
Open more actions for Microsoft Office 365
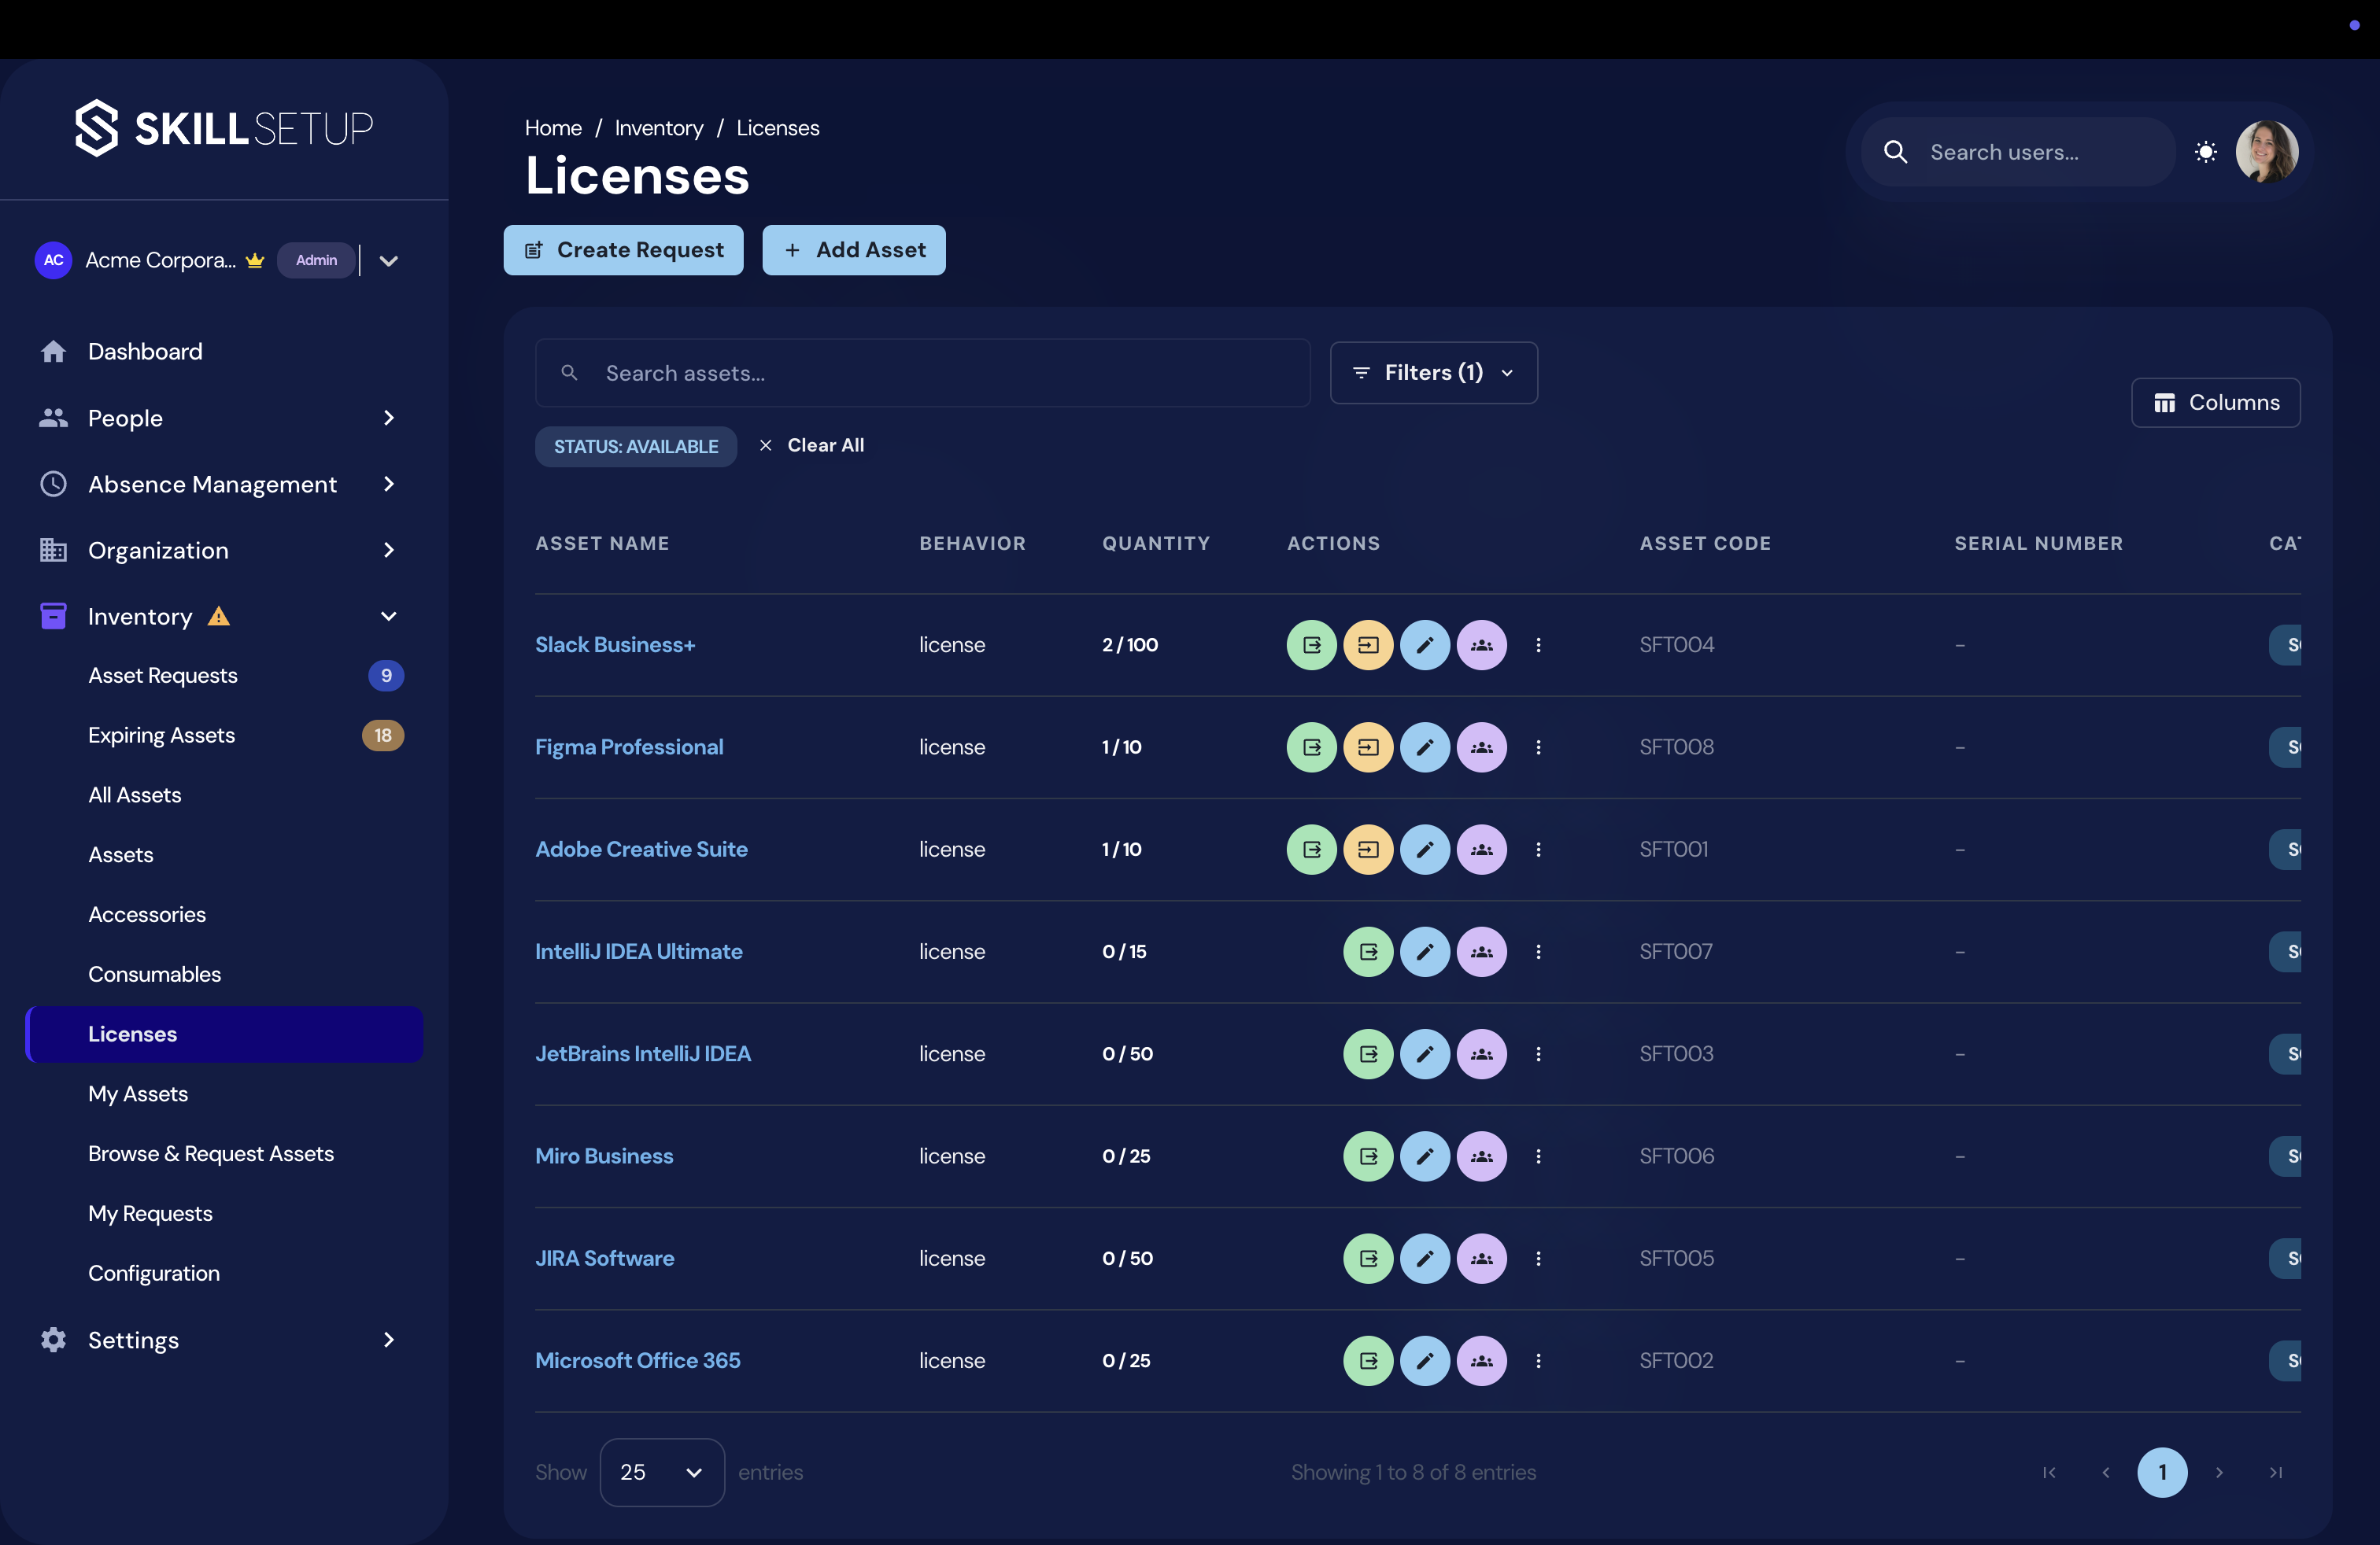click(x=1539, y=1360)
